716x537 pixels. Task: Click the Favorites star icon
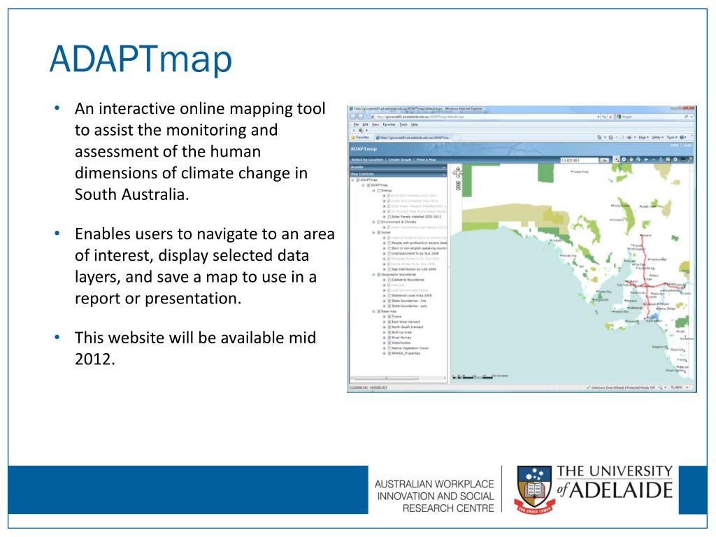pyautogui.click(x=353, y=138)
